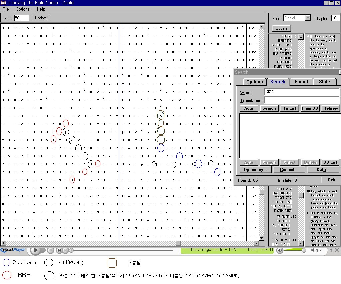This screenshot has height=284, width=341.
Task: Click row position number 19380
Action: (253, 28)
